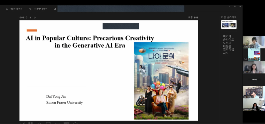265x124 pixels.
Task: Select Dal Yong Jin's video tile
Action: tap(254, 92)
